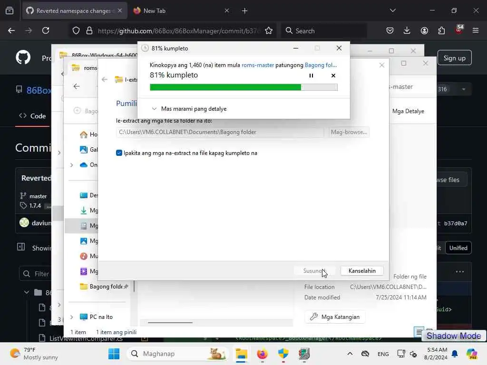487x365 pixels.
Task: Open the Pictures item in Explorer sidebar
Action: 89,241
